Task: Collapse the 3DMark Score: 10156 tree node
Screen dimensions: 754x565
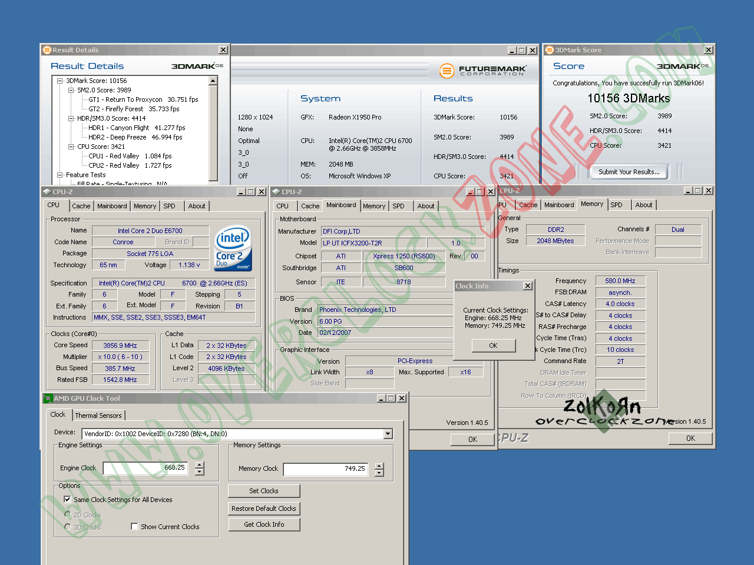Action: click(59, 81)
